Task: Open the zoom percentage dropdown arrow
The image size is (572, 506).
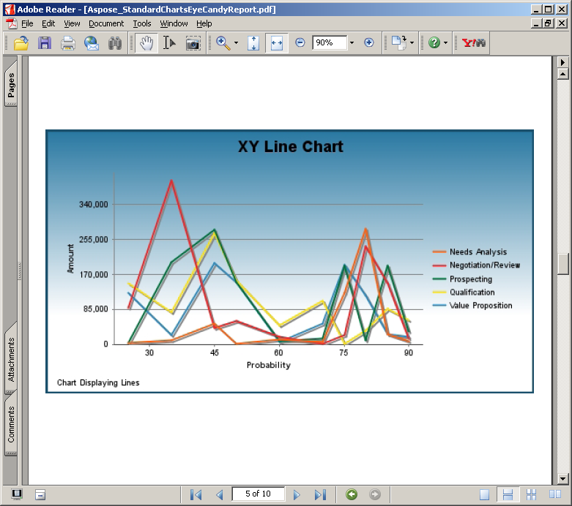Action: pyautogui.click(x=352, y=43)
